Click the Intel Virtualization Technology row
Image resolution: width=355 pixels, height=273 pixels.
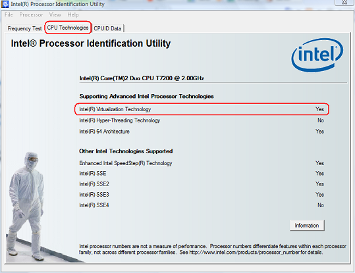[x=202, y=109]
